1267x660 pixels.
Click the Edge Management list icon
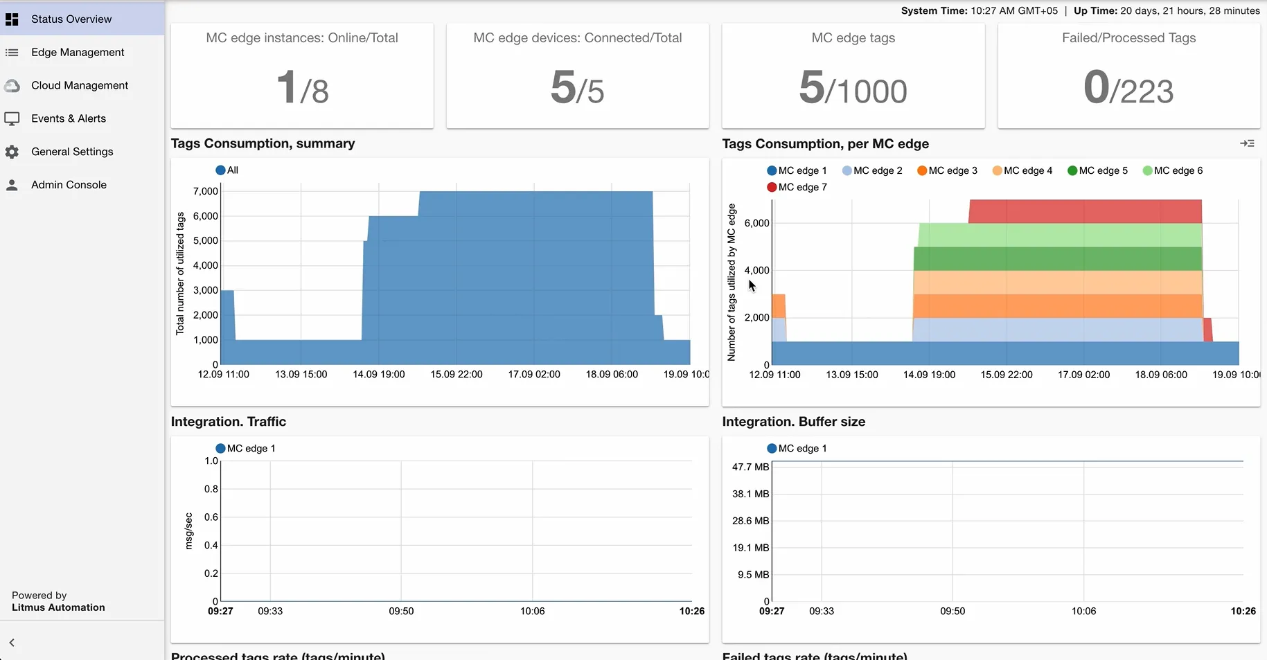(x=12, y=53)
